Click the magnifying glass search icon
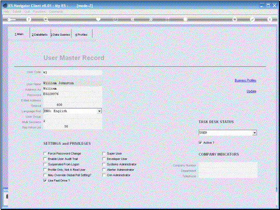The height and width of the screenshot is (210, 280). (46, 20)
